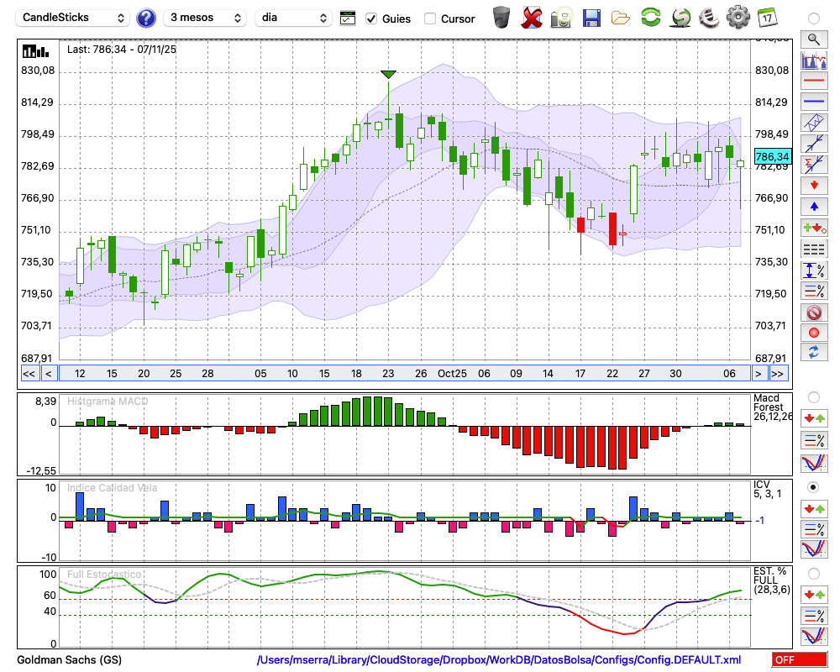Select the red horizontal line tool
840x672 pixels.
813,81
